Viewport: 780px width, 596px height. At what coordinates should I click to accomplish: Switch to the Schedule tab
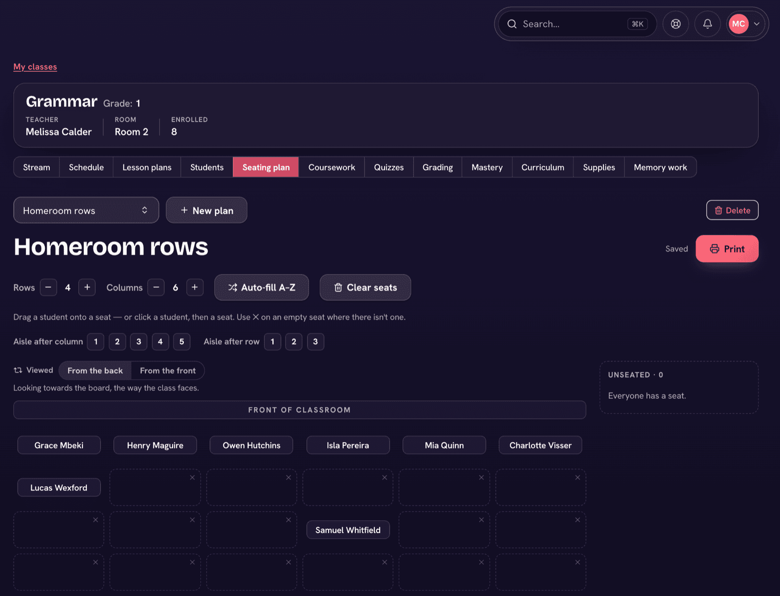tap(86, 167)
